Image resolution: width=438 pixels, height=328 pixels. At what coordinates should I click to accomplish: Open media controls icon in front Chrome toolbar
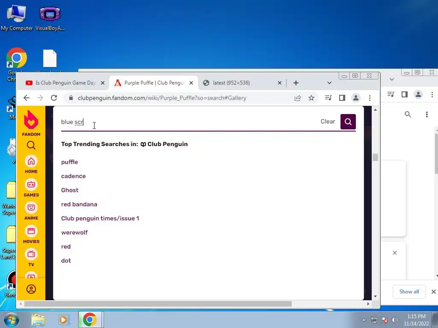[328, 98]
